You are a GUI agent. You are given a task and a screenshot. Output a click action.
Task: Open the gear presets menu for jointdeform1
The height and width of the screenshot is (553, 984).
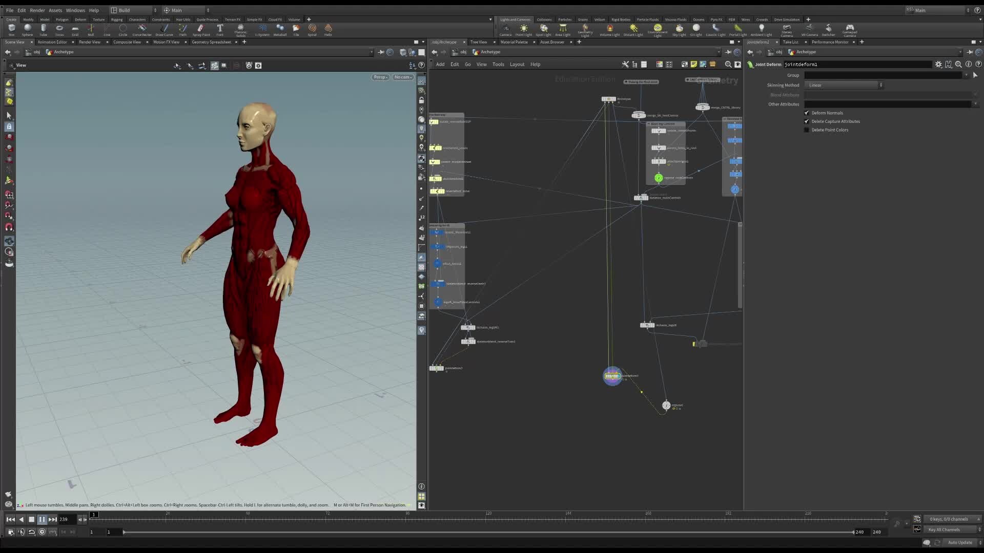939,65
